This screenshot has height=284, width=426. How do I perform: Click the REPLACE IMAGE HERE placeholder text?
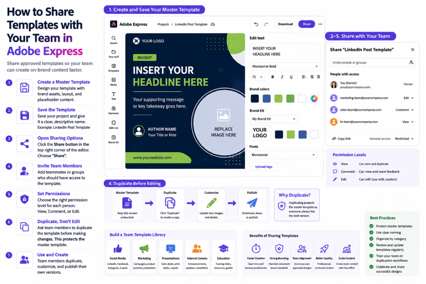point(223,132)
